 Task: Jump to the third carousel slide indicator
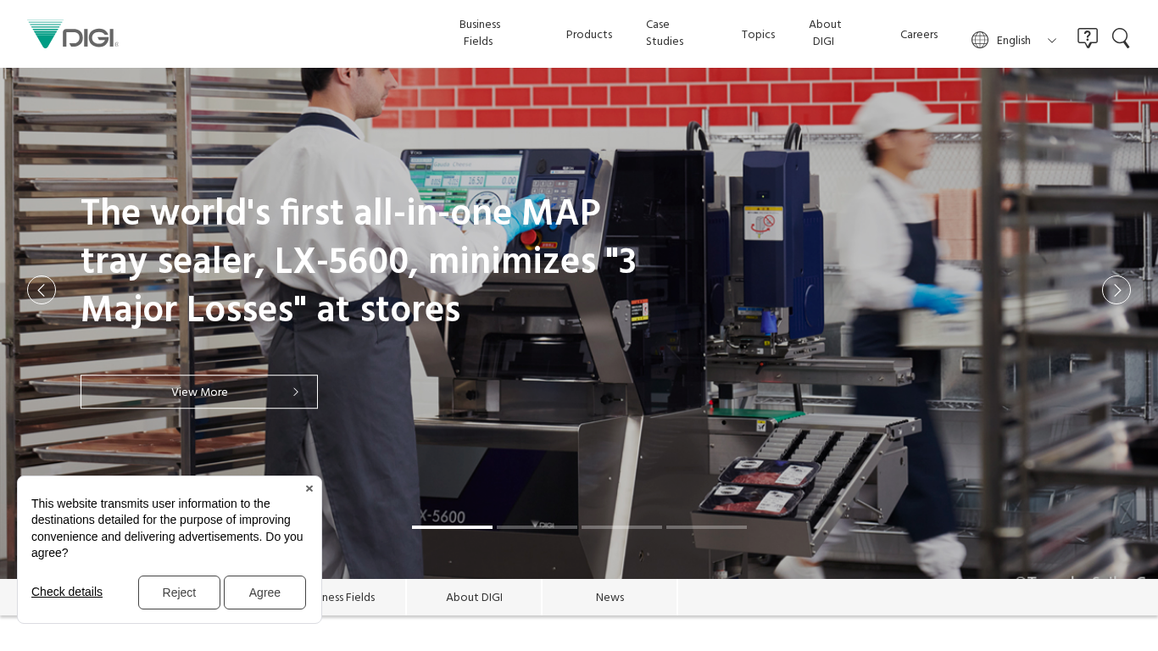[621, 527]
